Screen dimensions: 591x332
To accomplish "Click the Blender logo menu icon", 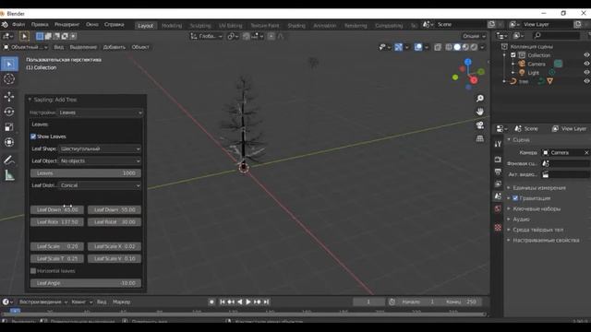I will (5, 25).
